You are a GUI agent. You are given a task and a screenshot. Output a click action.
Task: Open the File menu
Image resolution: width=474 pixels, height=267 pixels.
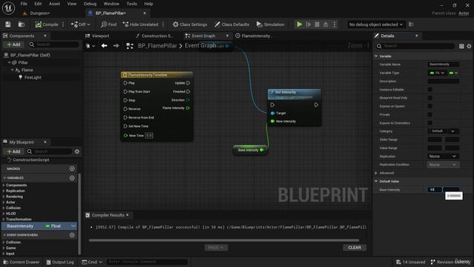(24, 4)
